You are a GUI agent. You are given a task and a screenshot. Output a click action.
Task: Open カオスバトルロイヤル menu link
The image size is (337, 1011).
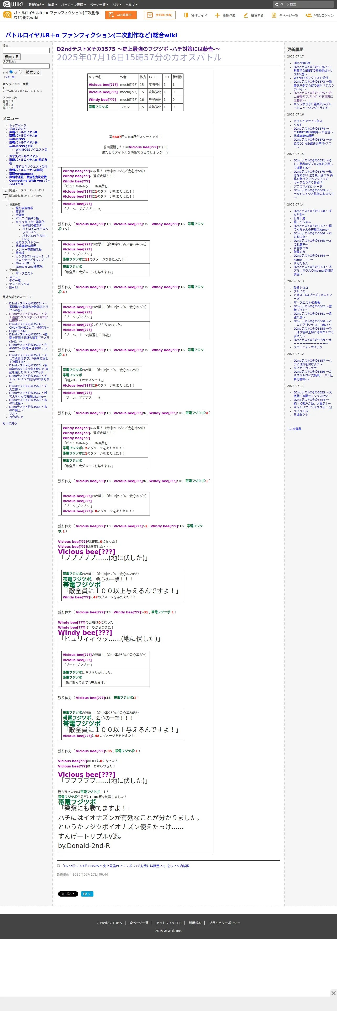point(24,156)
